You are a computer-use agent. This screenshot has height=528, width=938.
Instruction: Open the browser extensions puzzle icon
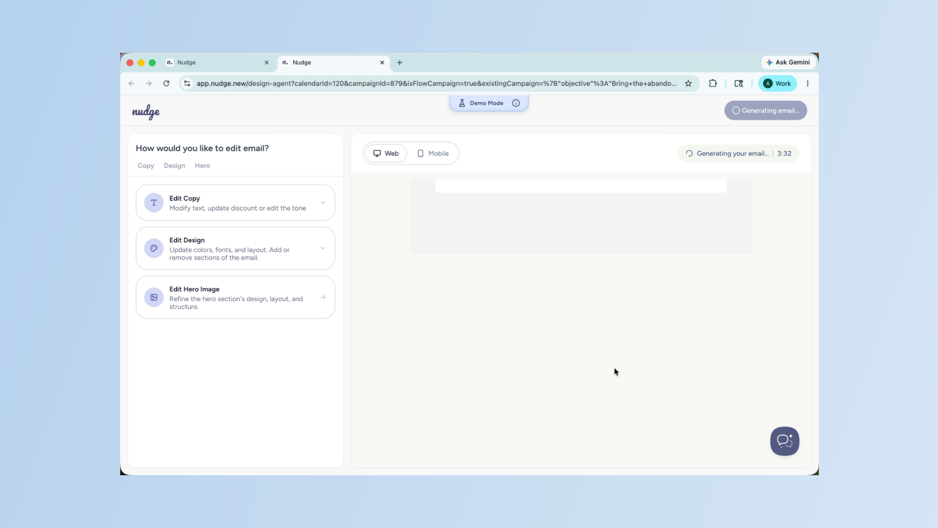pos(713,84)
